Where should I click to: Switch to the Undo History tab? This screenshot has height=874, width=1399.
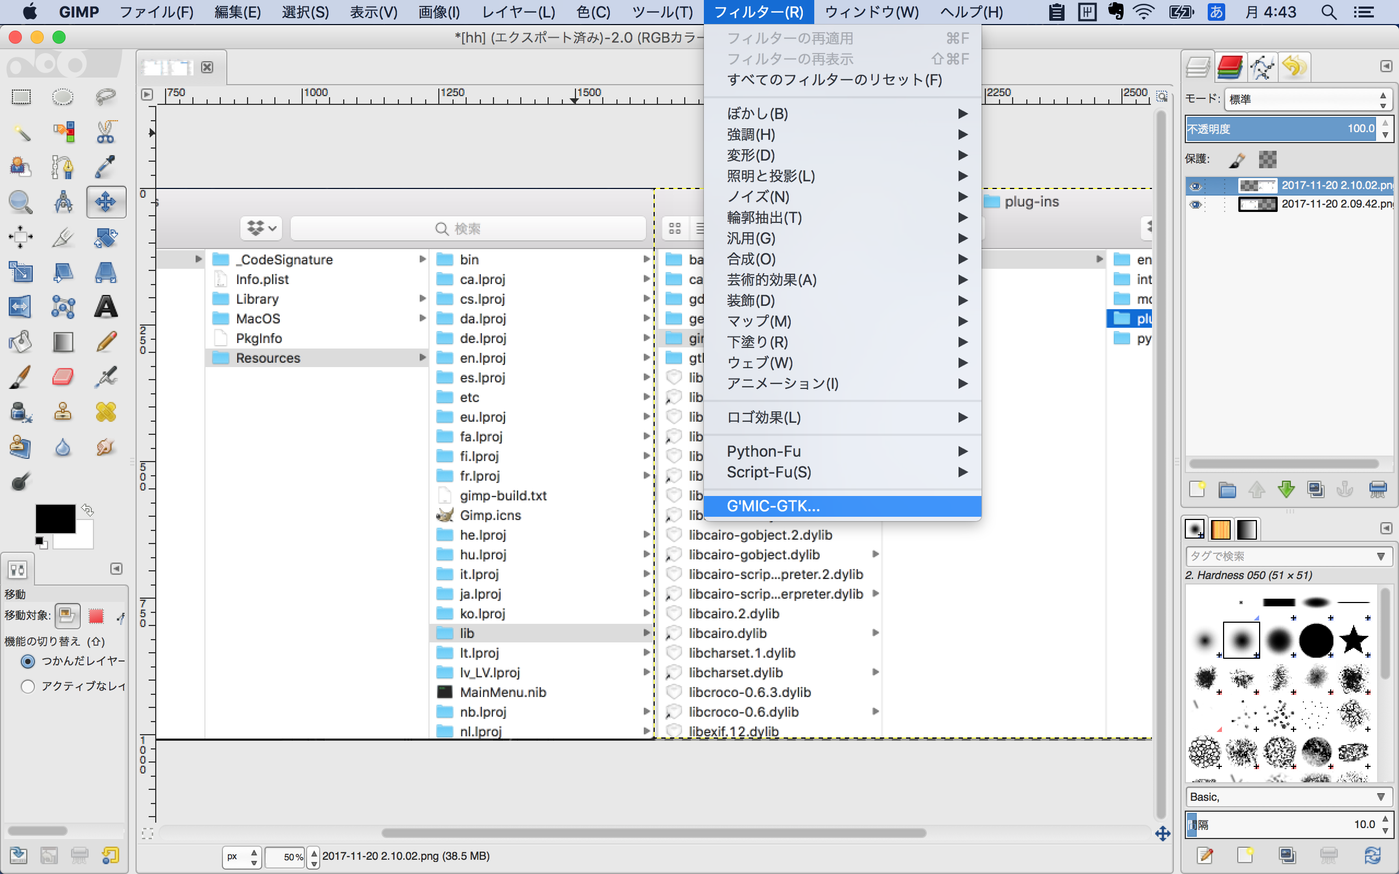[1294, 68]
